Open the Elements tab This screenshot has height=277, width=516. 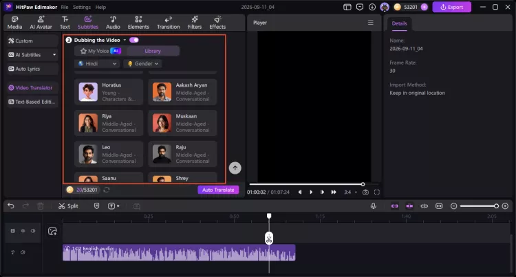(138, 23)
